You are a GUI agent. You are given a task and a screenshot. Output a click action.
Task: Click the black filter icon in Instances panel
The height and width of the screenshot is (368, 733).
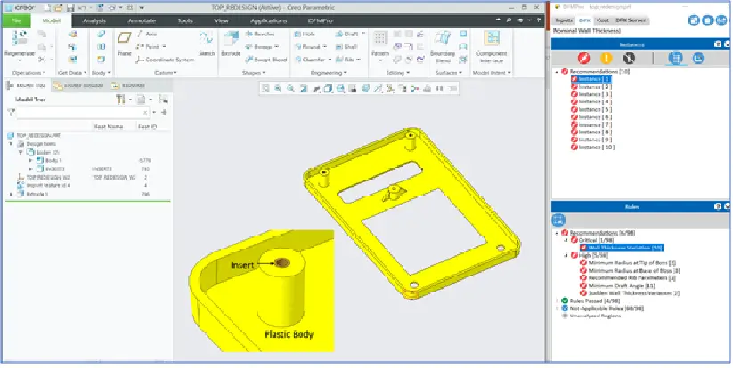point(629,59)
